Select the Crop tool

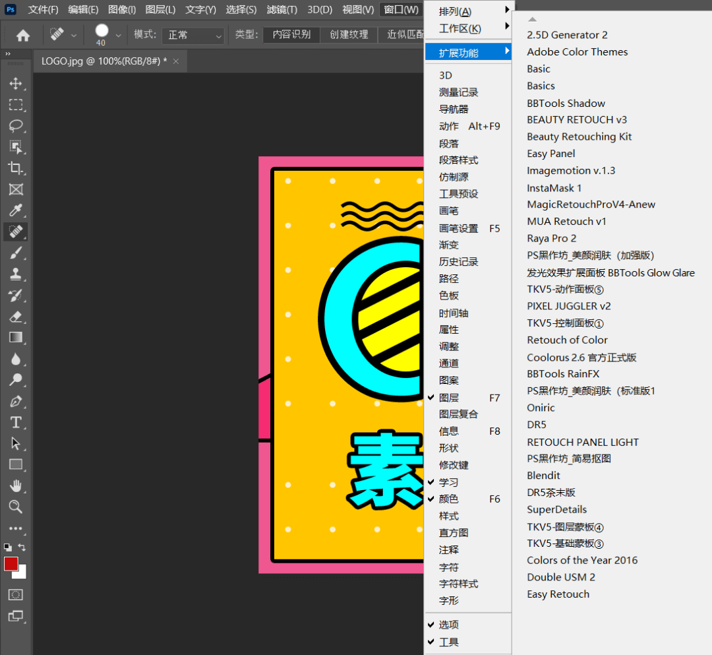(x=16, y=168)
